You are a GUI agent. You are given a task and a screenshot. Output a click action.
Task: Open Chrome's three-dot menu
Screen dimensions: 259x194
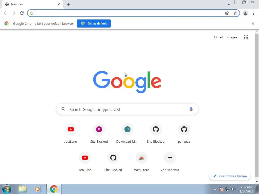click(x=253, y=13)
